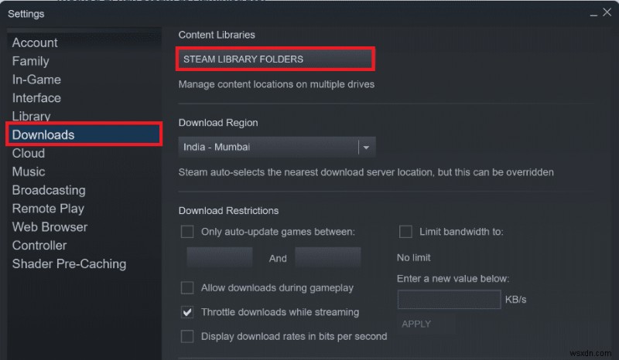Open the auto-update start time dropdown
619x360 pixels.
coord(220,258)
